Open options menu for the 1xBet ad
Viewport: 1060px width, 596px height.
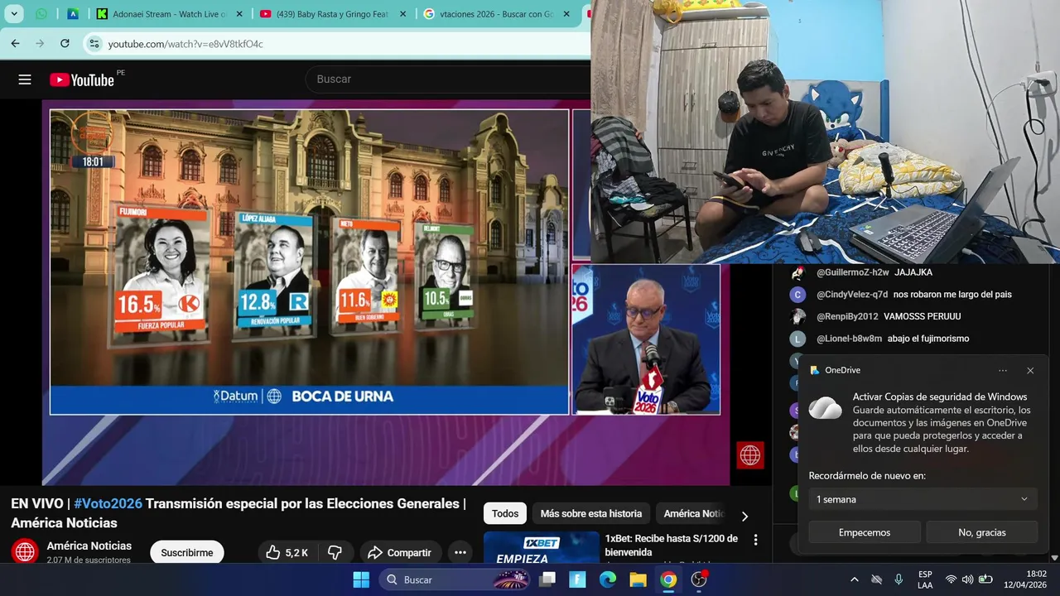755,540
